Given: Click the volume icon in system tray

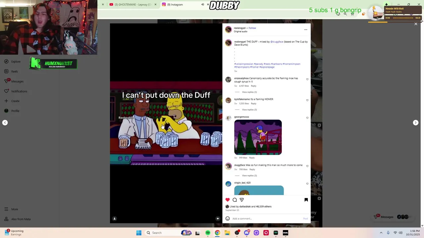Looking at the screenshot, I should point(400,233).
